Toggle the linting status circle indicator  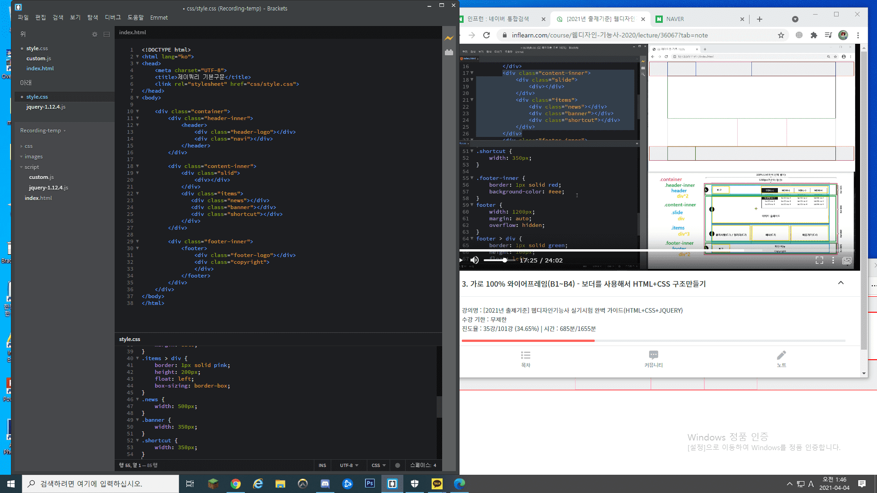(x=397, y=465)
